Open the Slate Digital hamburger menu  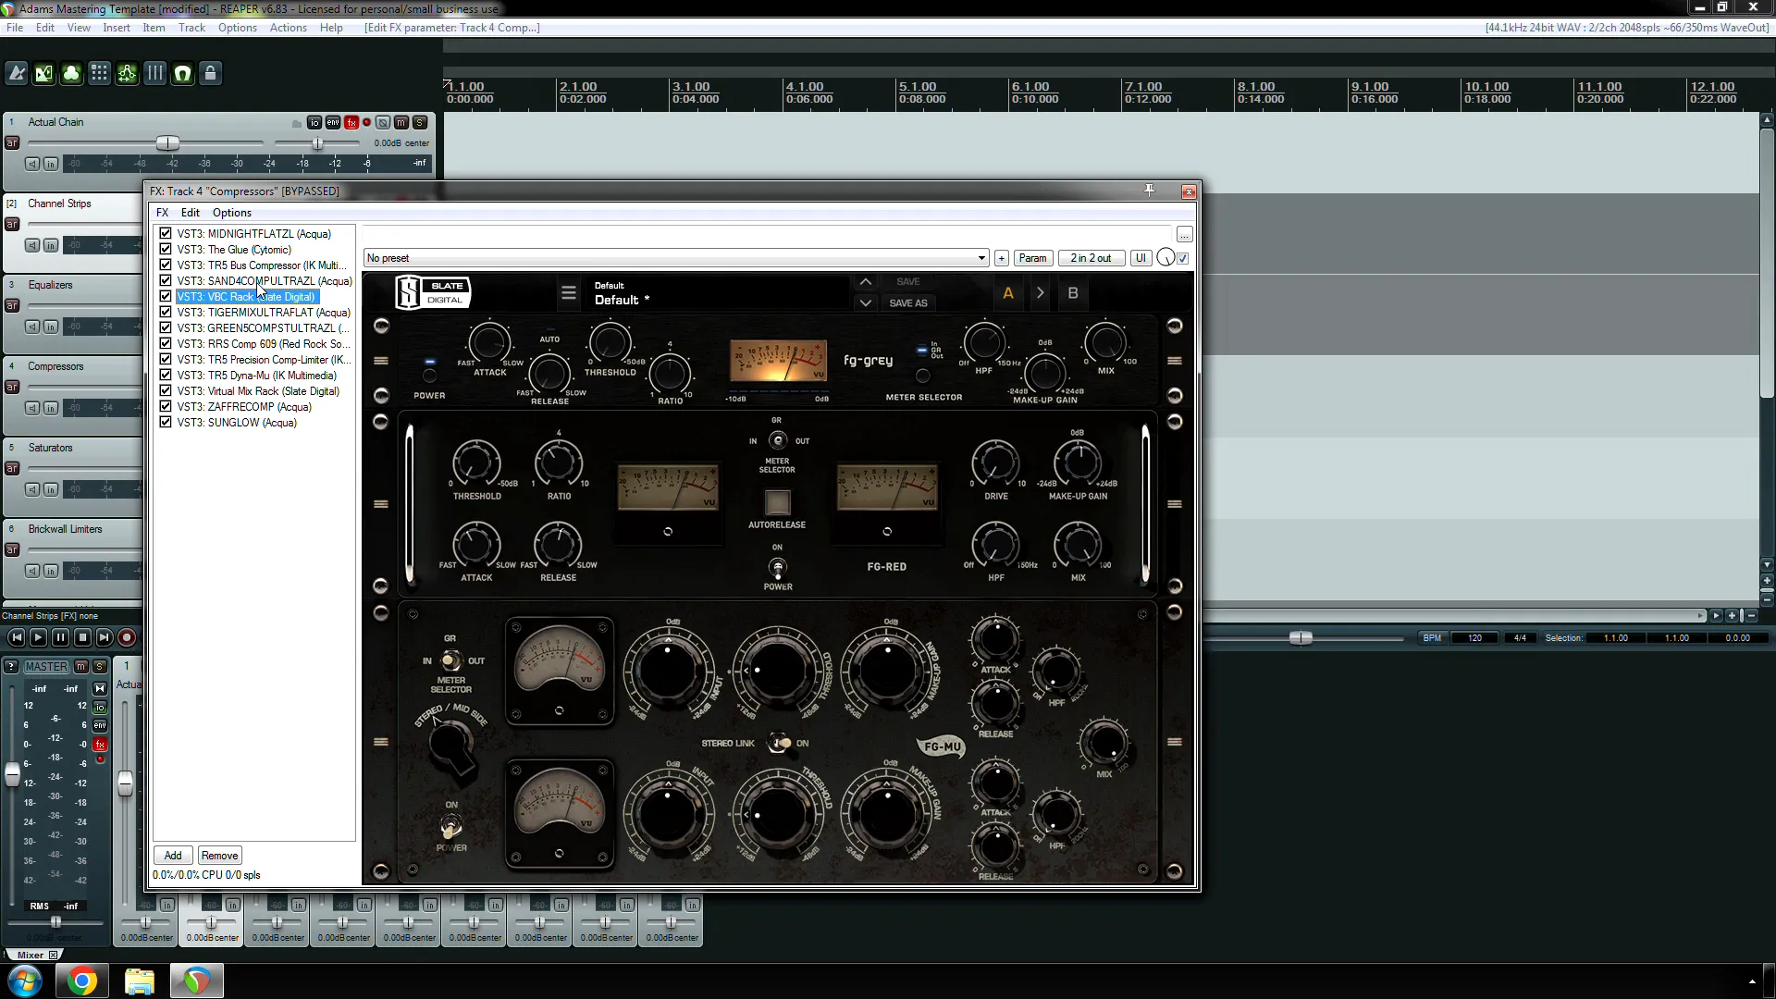click(x=569, y=293)
